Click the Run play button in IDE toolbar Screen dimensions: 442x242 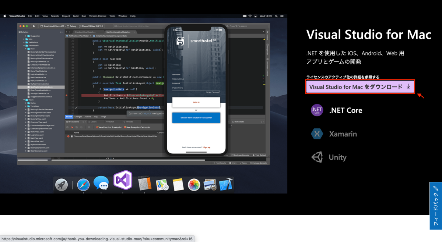click(x=34, y=26)
